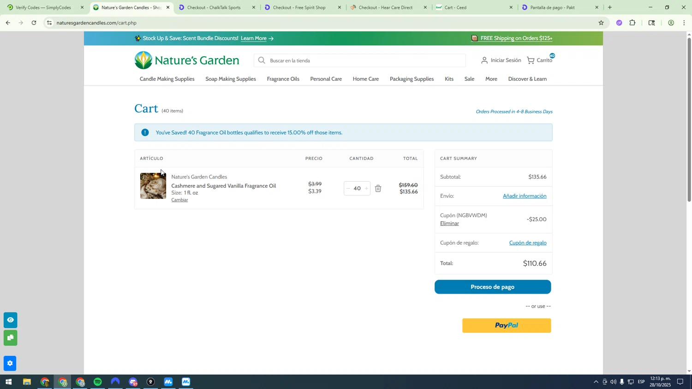Open the browser extensions puzzle icon
The height and width of the screenshot is (389, 692).
[632, 23]
